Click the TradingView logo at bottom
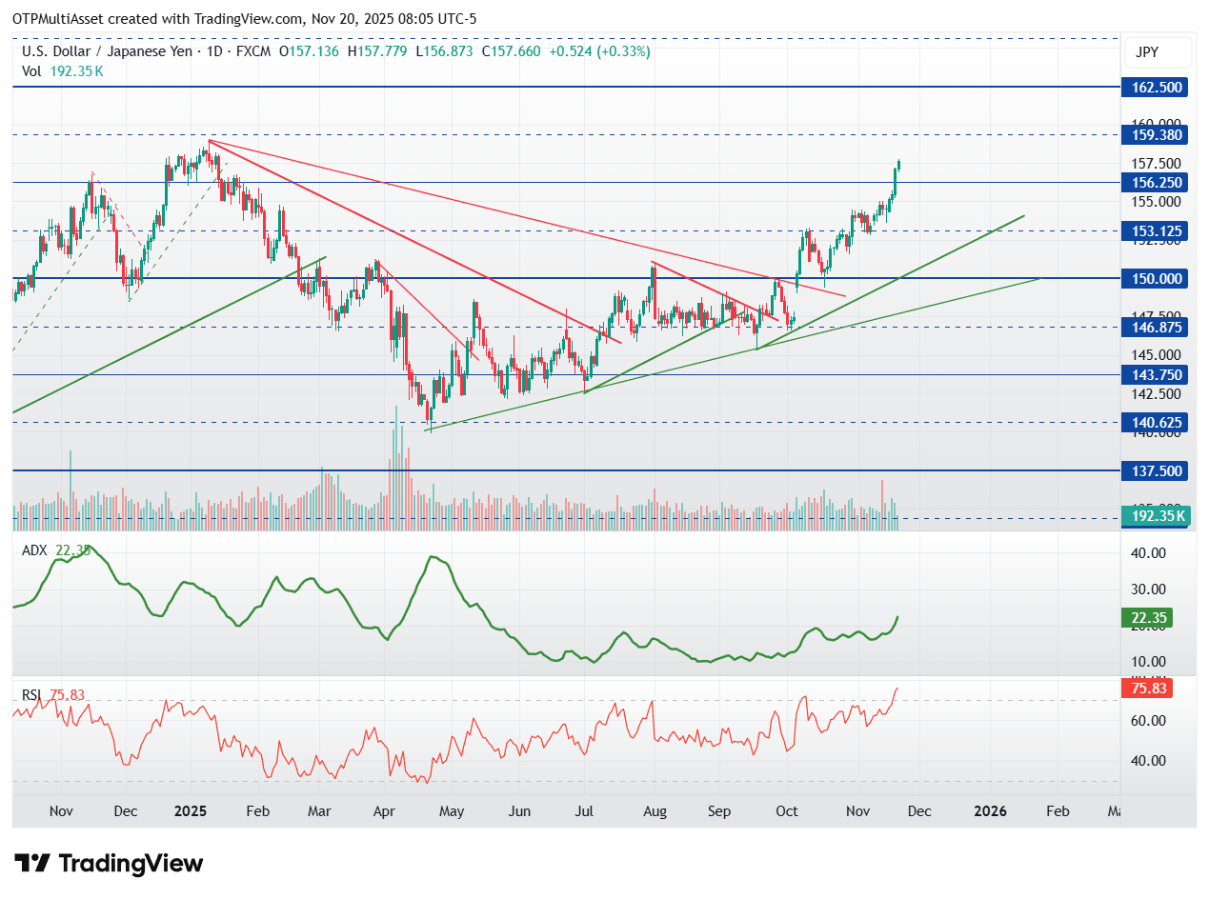 (x=109, y=864)
